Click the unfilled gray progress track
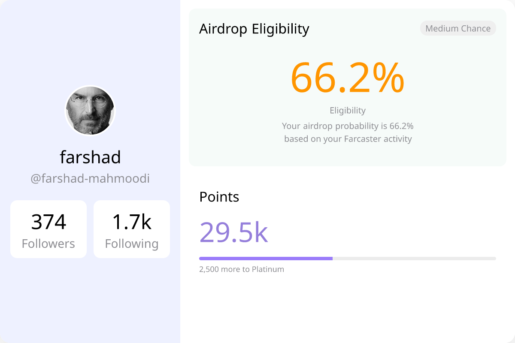This screenshot has width=515, height=343. click(414, 259)
